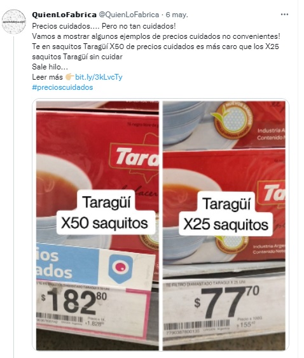Open the left Taragüí X50 photo
Image resolution: width=304 pixels, height=358 pixels.
click(97, 226)
